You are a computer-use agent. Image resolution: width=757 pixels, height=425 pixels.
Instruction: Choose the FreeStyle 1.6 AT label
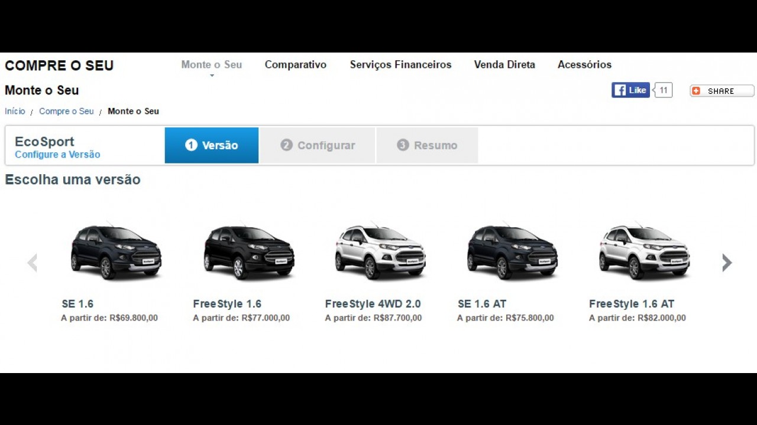click(x=632, y=304)
